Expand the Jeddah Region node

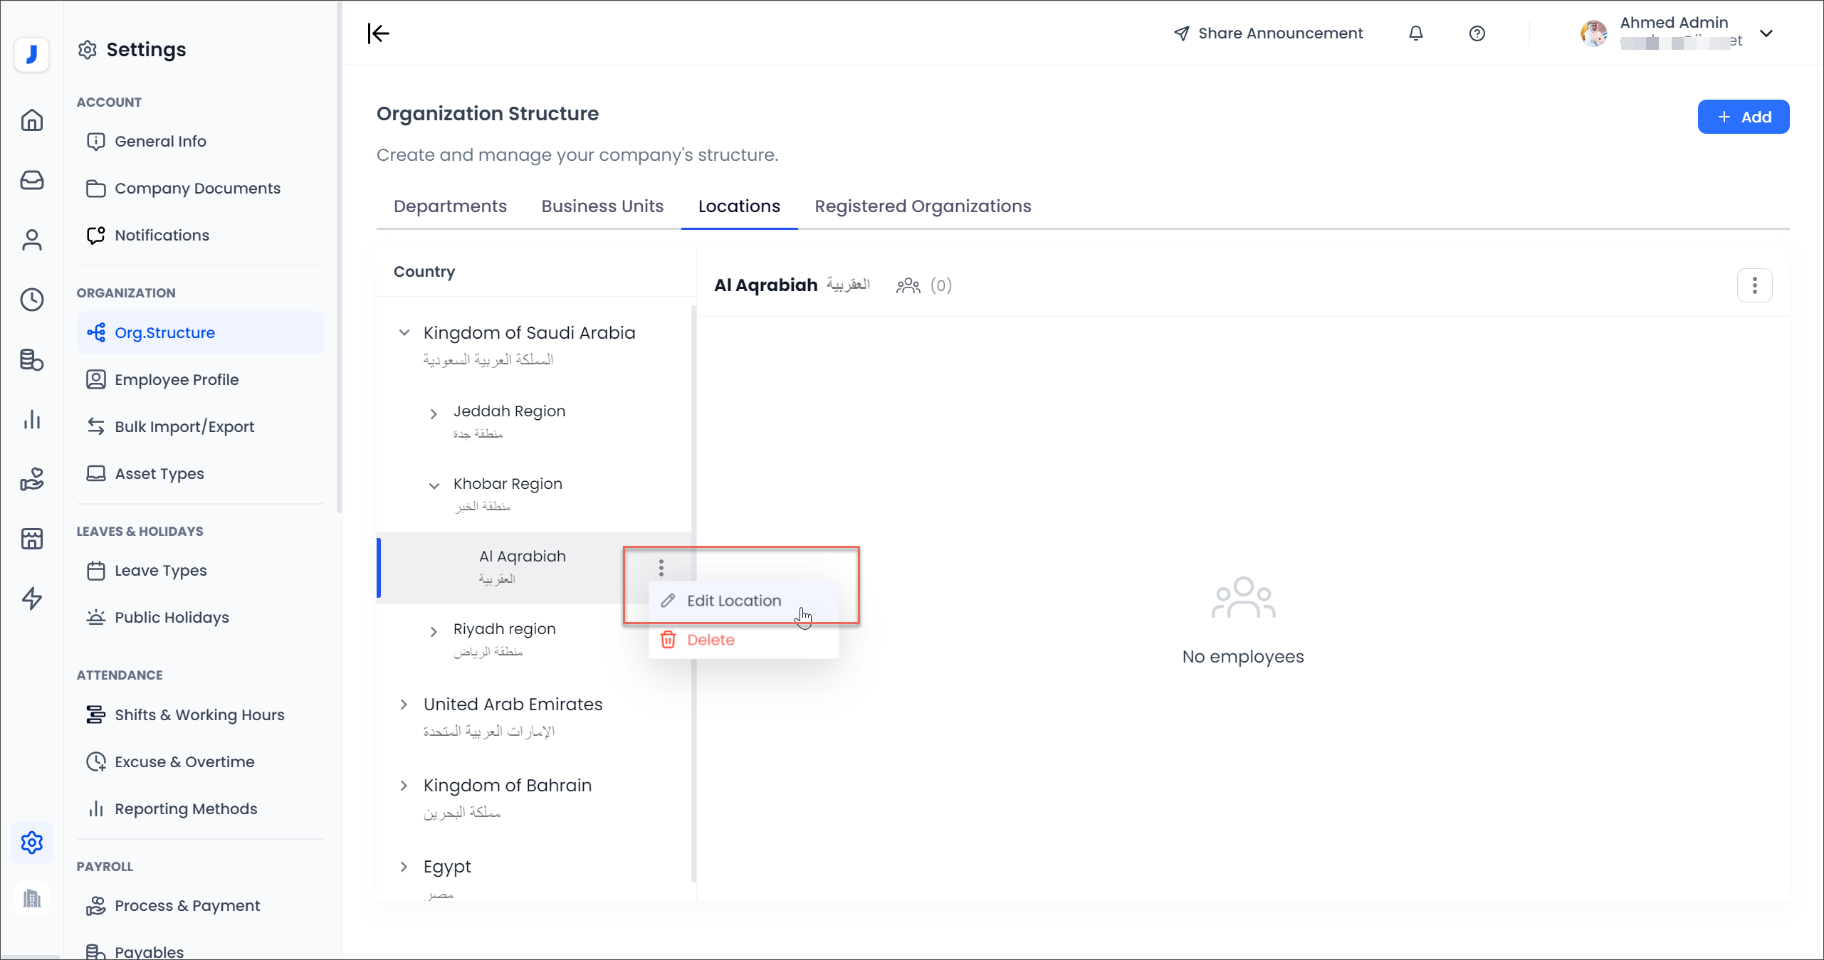pyautogui.click(x=434, y=413)
